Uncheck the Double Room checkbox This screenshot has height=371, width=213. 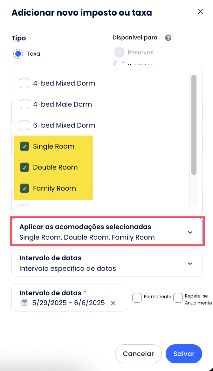click(24, 167)
